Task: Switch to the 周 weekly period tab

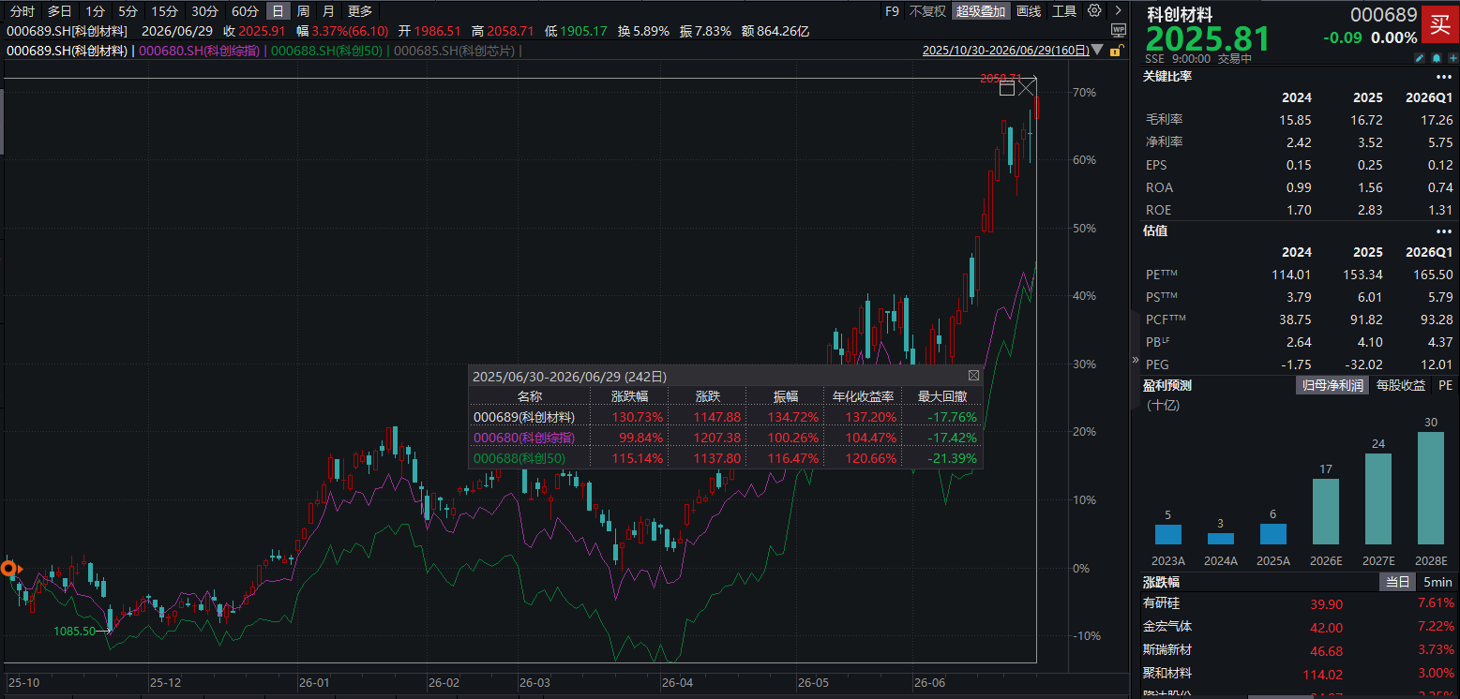Action: click(303, 11)
